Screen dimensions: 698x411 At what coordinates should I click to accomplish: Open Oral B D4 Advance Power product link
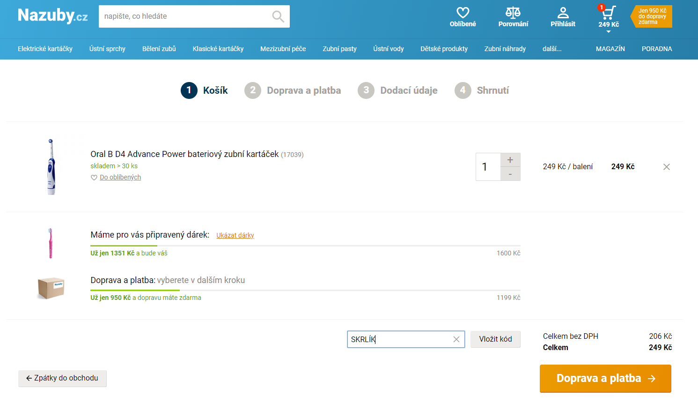184,154
